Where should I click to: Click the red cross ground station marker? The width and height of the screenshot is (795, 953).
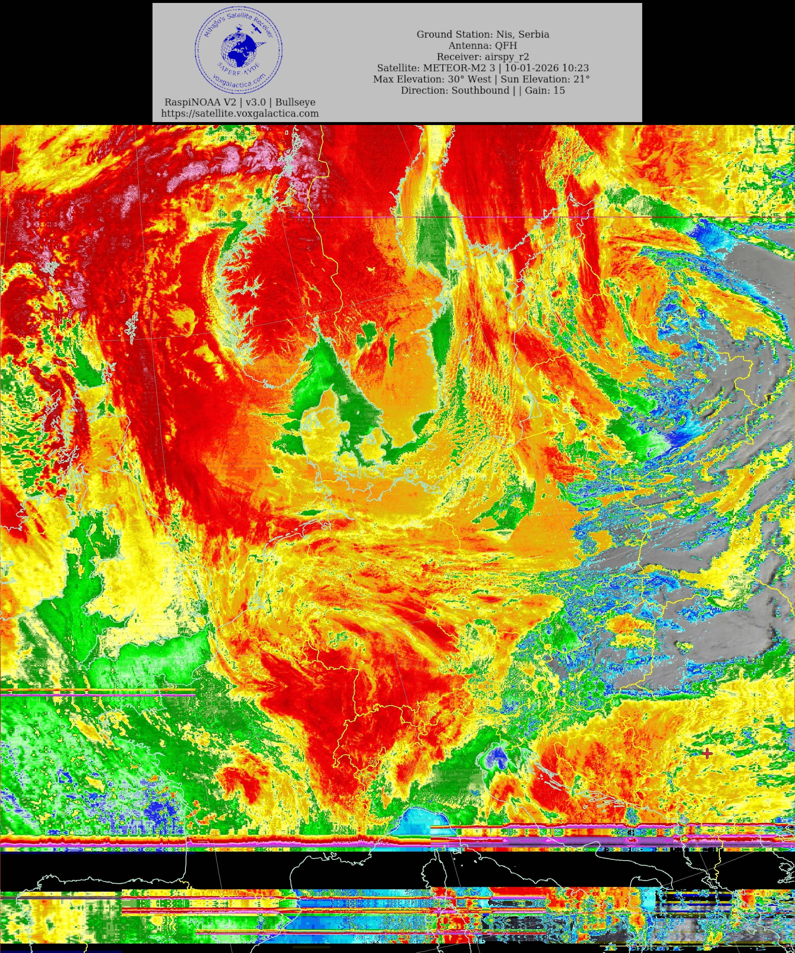point(707,753)
